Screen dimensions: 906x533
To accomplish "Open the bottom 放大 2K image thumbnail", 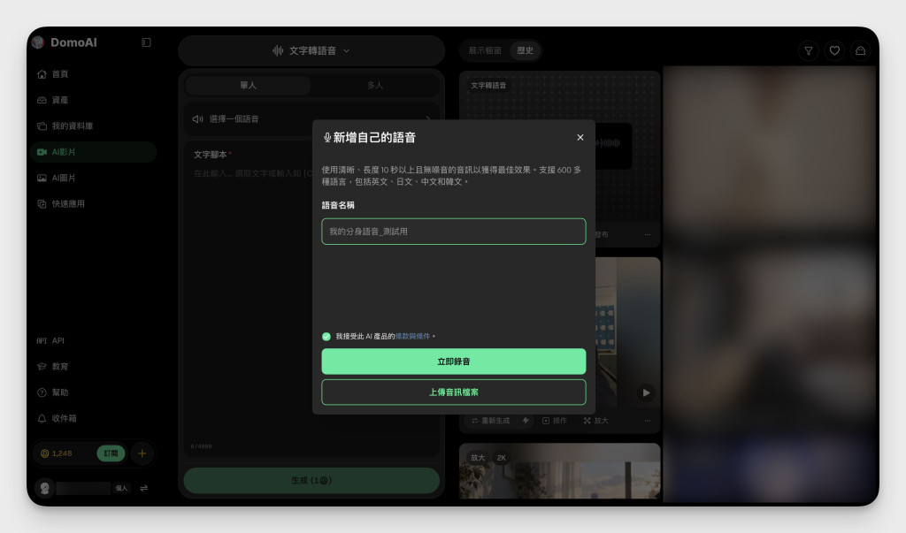I will click(559, 470).
